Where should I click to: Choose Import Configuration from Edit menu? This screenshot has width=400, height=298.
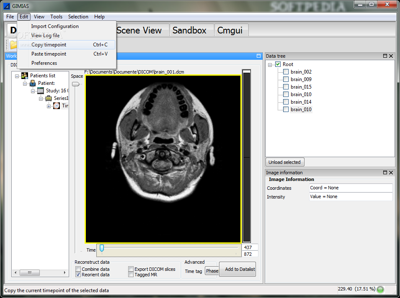click(x=67, y=26)
